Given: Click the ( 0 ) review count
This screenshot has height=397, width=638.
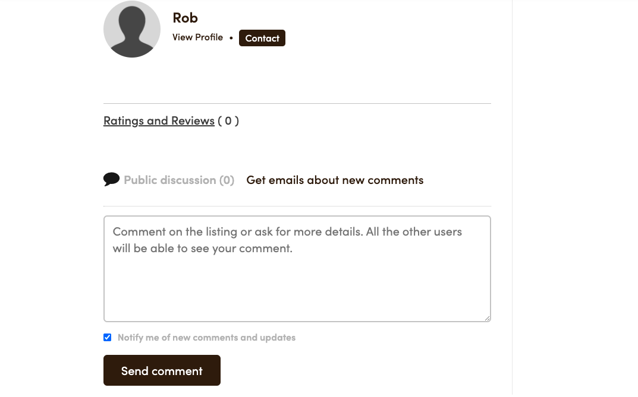Looking at the screenshot, I should [x=228, y=120].
